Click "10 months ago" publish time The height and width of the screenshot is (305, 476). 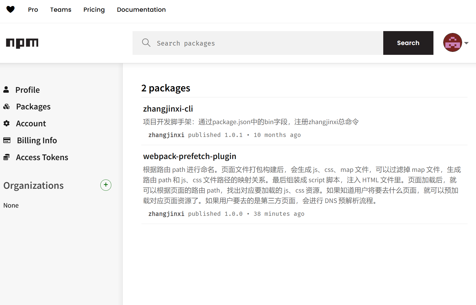277,135
